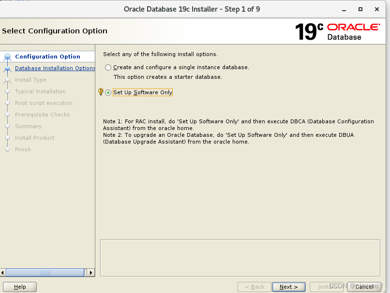Click the Database Installation Options step icon

tap(8, 68)
